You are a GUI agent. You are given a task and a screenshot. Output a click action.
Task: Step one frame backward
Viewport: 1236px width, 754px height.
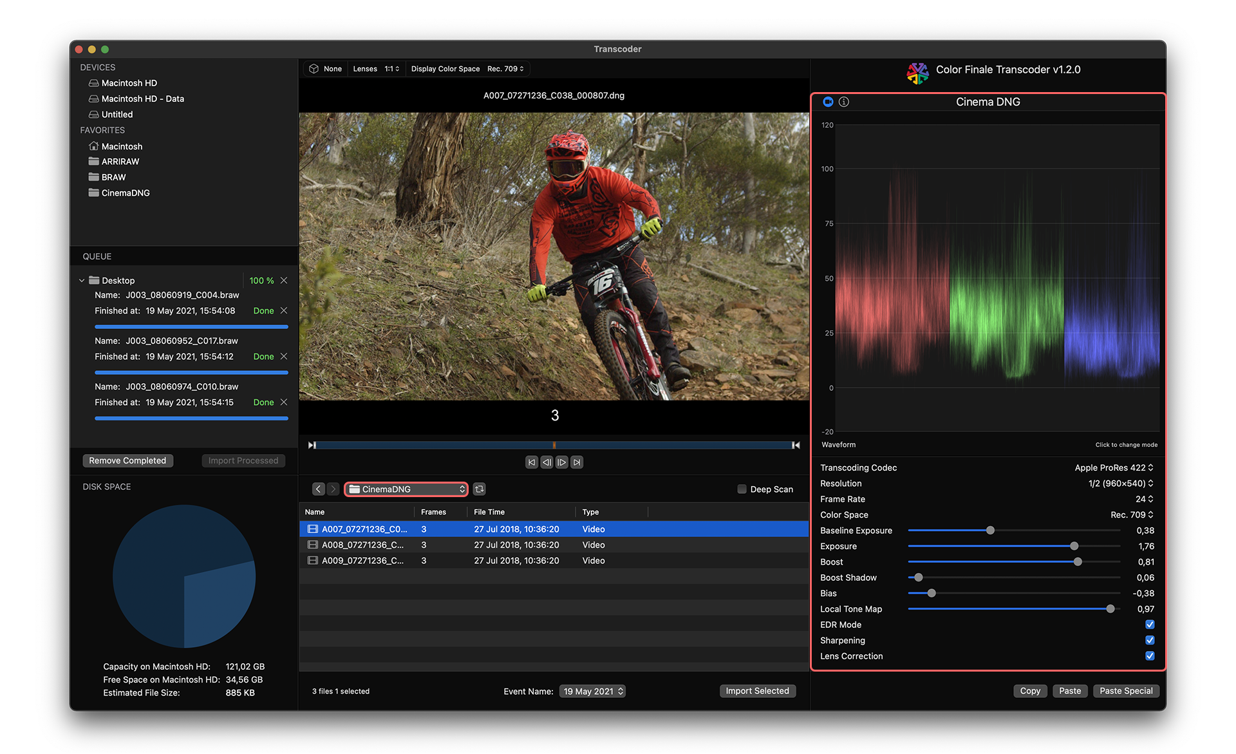(x=547, y=462)
